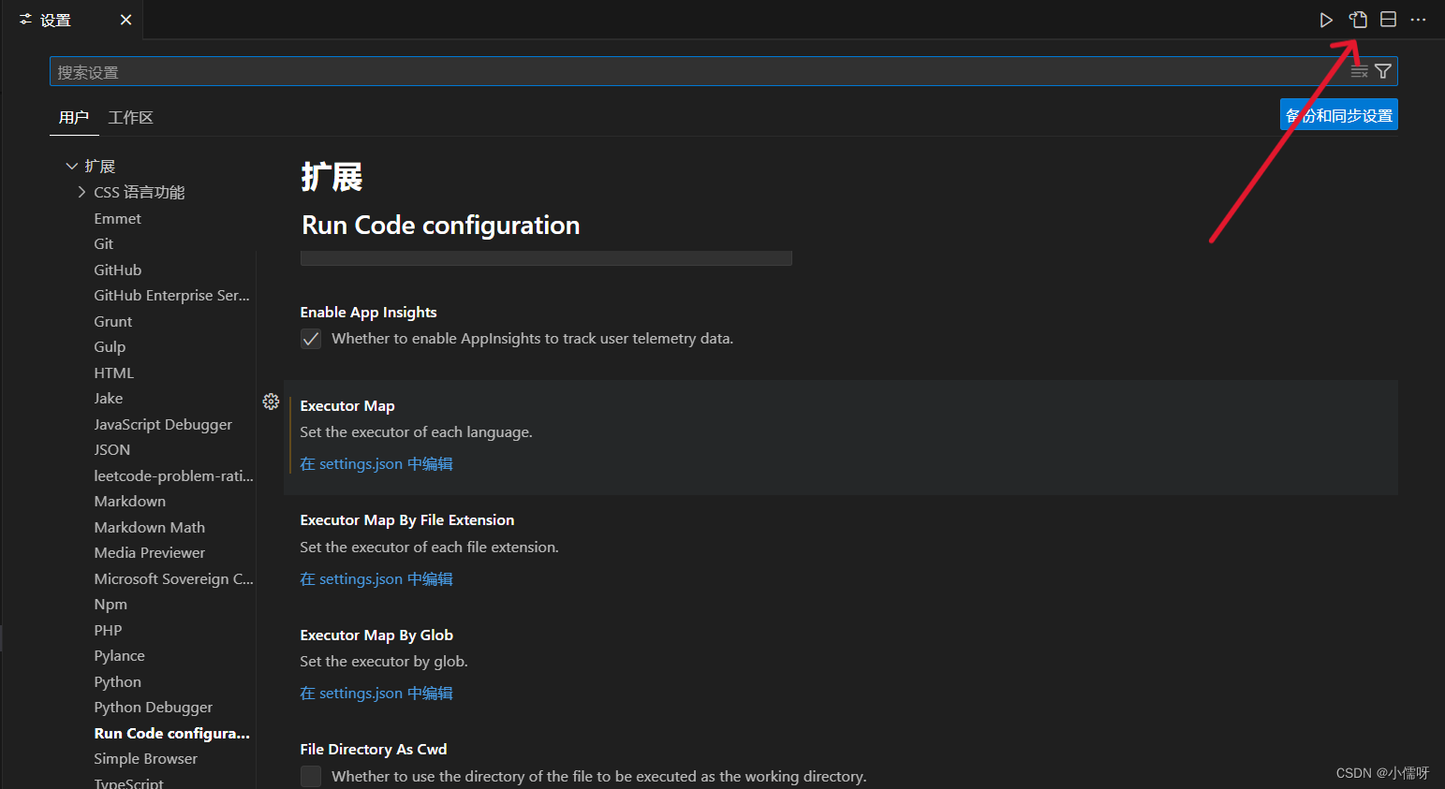Enable File Directory As Cwd checkbox
Viewport: 1445px width, 789px height.
(x=310, y=776)
